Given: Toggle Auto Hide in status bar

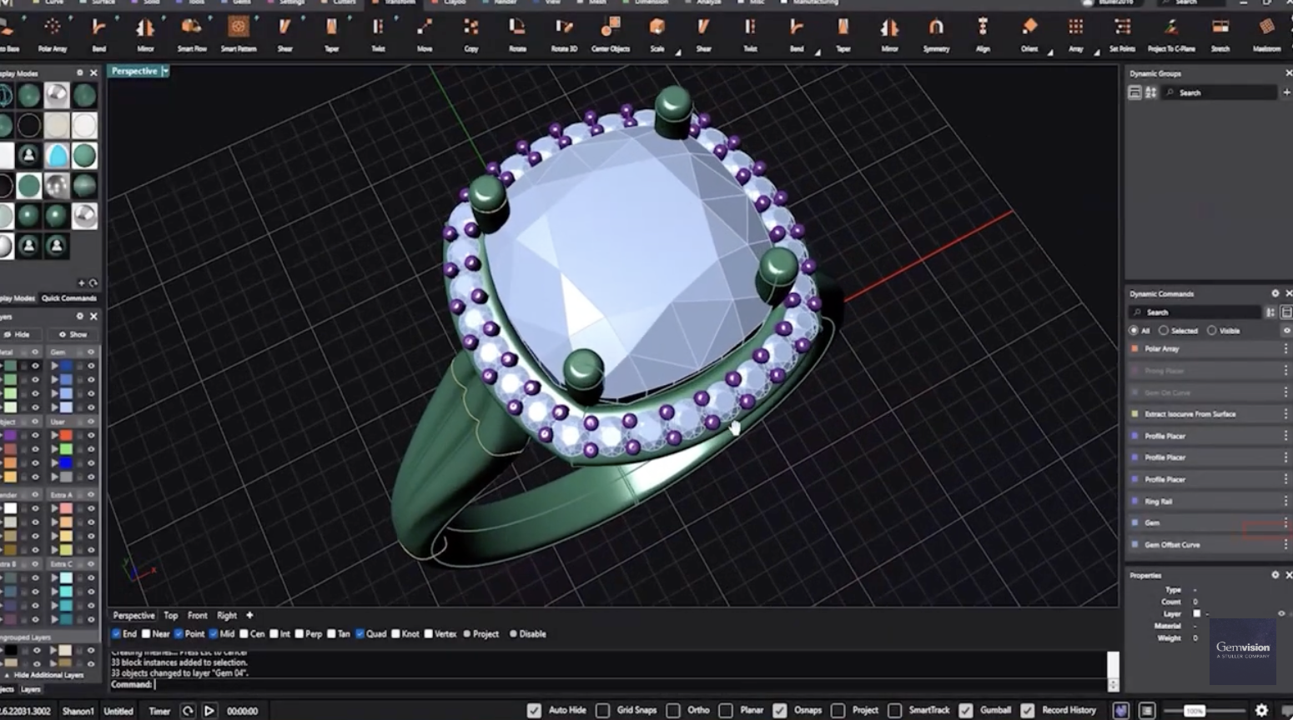Looking at the screenshot, I should point(534,711).
